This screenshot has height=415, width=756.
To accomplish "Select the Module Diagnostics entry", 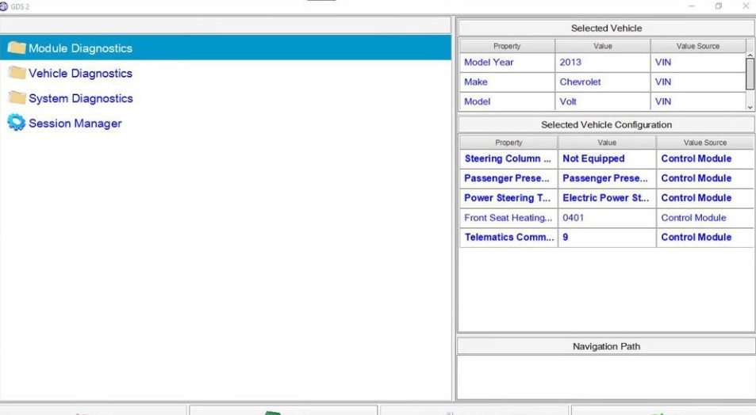I will tap(225, 48).
